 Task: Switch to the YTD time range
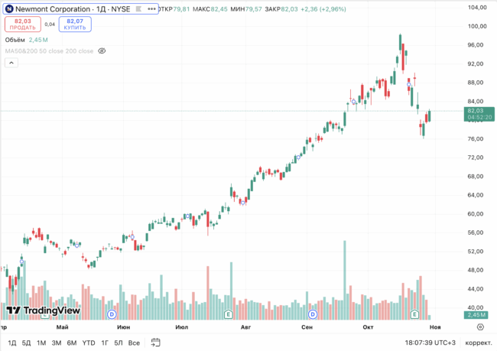pyautogui.click(x=89, y=342)
